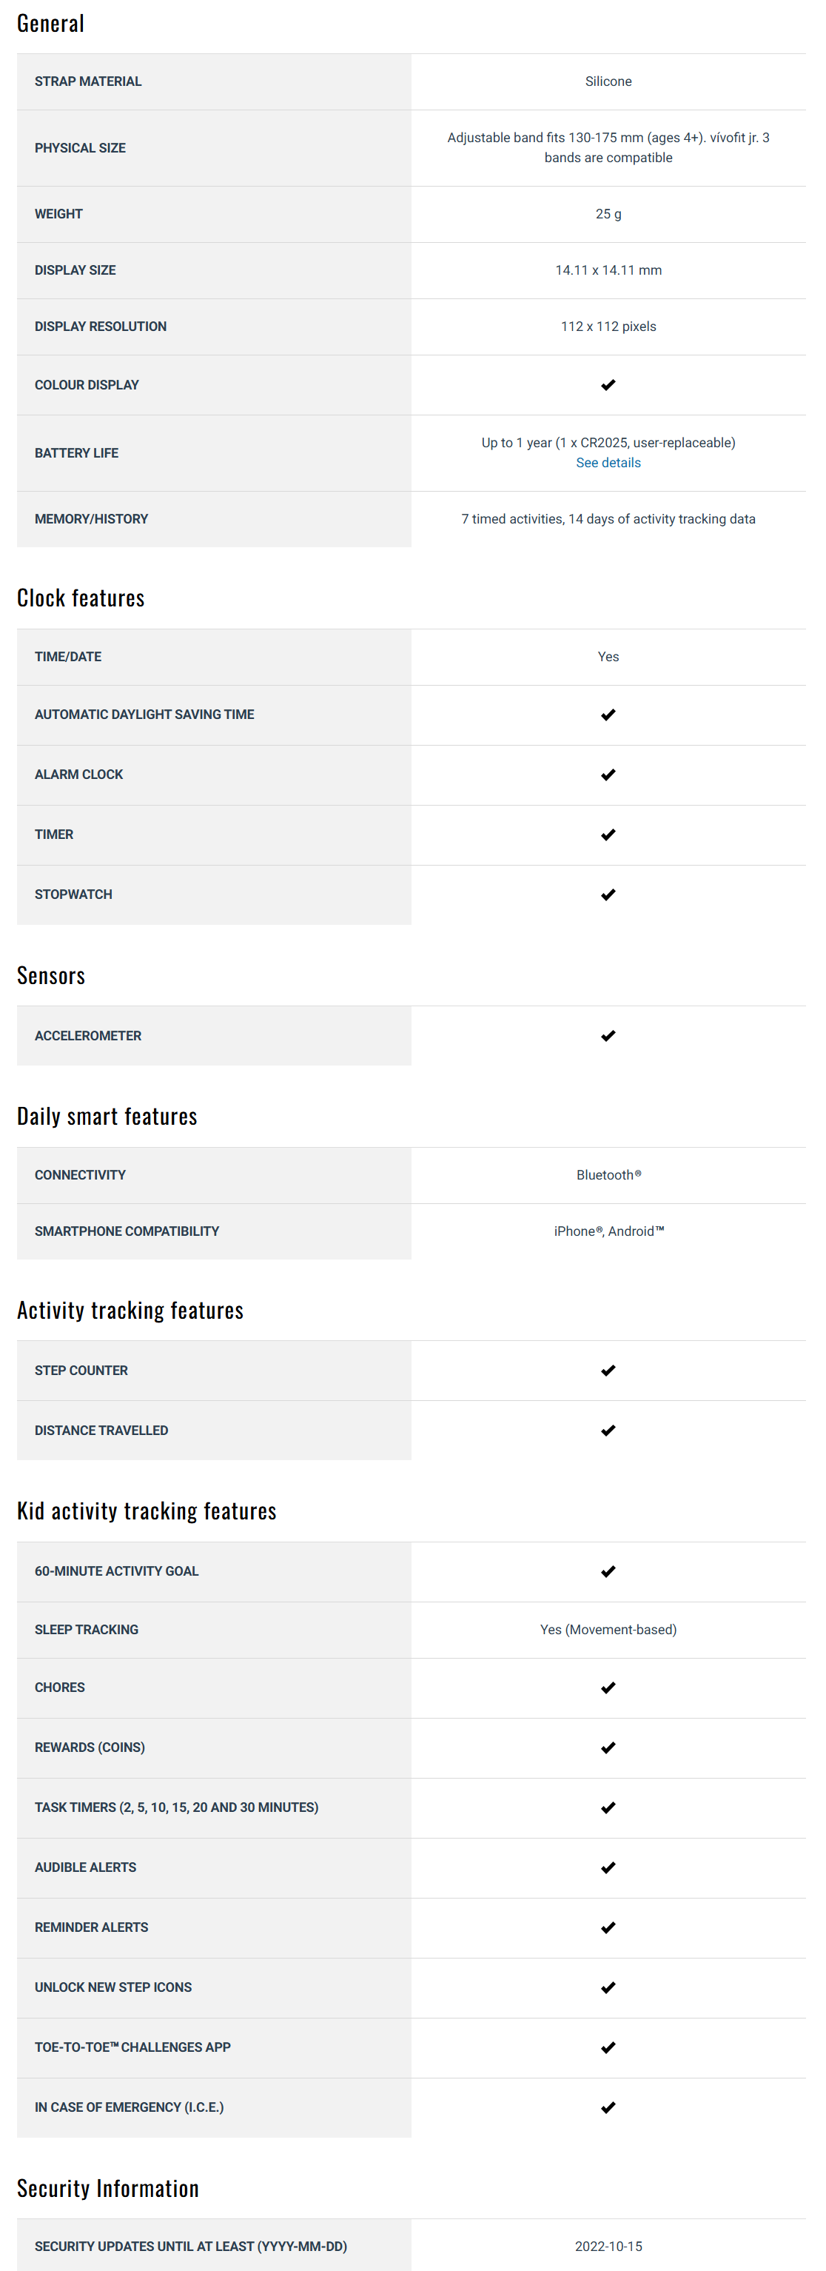Viewport: 826px width, 2271px height.
Task: Click the Smartphone Compatibility label
Action: click(127, 1231)
